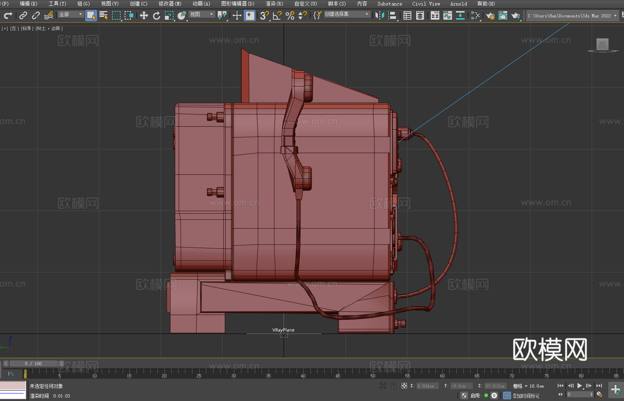Click the 添加时间标记 label
The width and height of the screenshot is (624, 401).
[526, 395]
